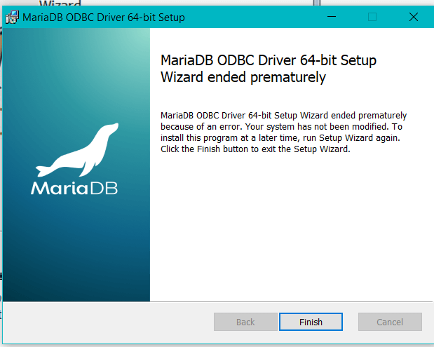This screenshot has height=347, width=434.
Task: Click the greyed-out Cancel button
Action: click(390, 322)
